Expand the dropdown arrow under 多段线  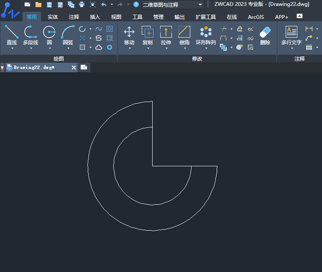[x=31, y=48]
